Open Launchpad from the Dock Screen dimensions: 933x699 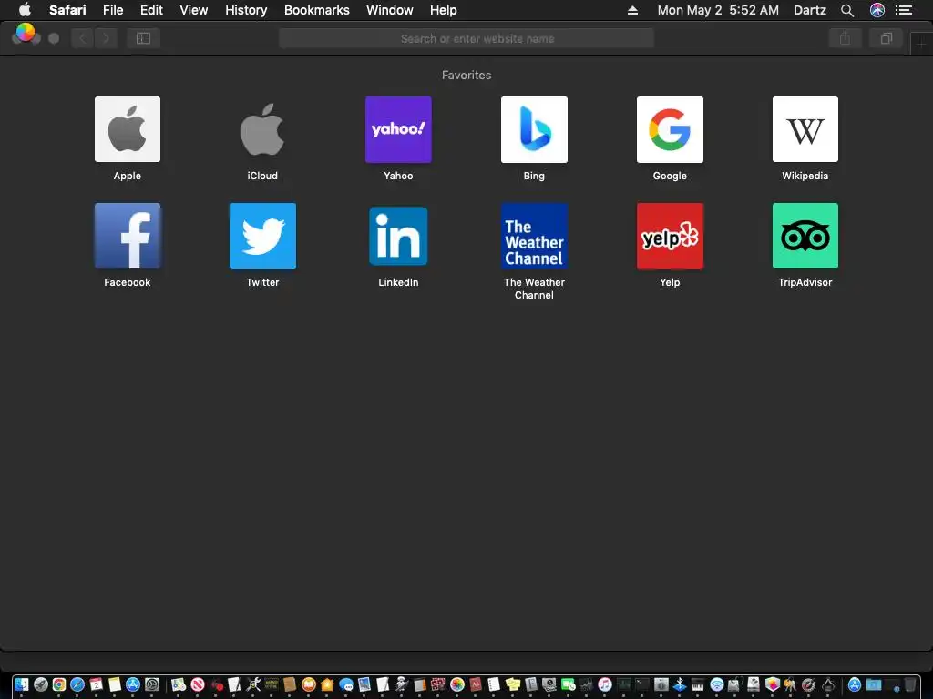[40, 684]
